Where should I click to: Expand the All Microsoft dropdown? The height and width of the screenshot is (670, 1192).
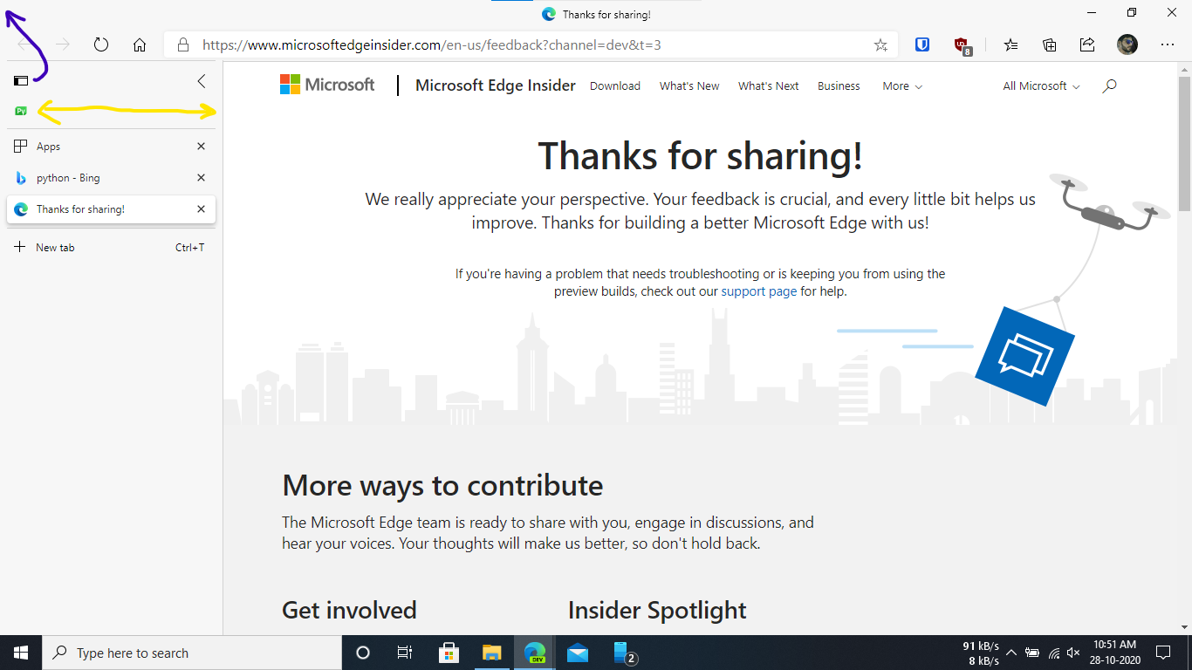pyautogui.click(x=1041, y=85)
